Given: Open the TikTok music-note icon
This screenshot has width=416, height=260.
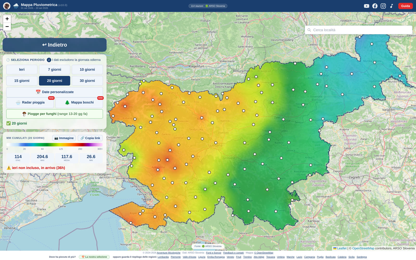Looking at the screenshot, I should (392, 6).
